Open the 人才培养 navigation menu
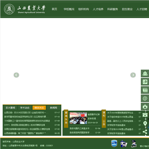 [98, 9]
